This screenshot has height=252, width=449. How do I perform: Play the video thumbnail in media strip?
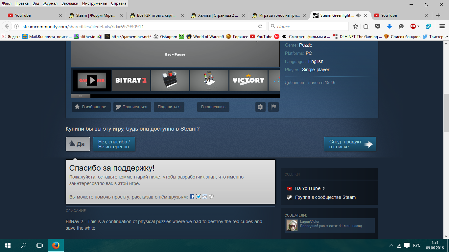92,80
